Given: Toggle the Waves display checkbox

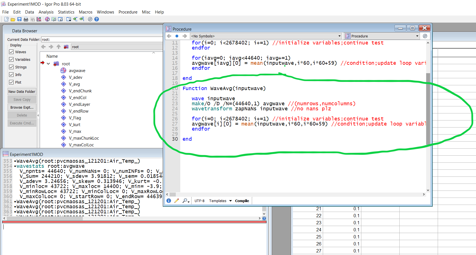Looking at the screenshot, I should coord(12,52).
